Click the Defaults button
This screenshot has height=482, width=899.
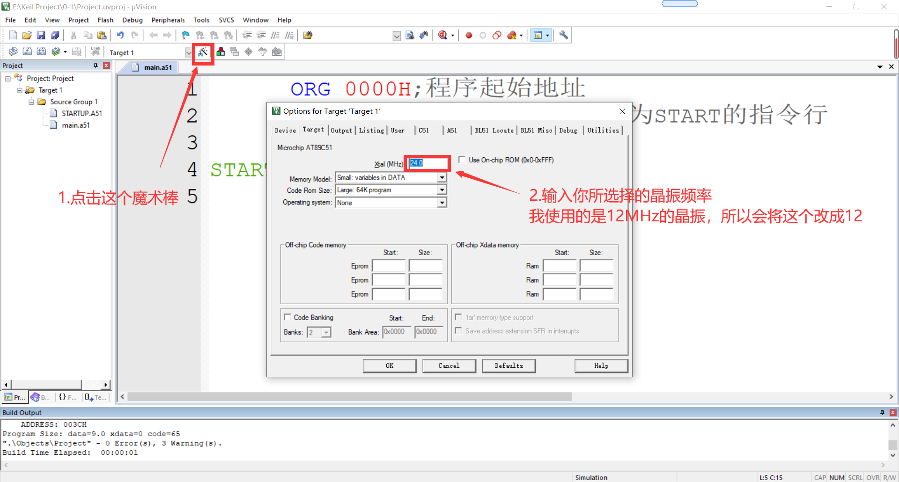509,366
